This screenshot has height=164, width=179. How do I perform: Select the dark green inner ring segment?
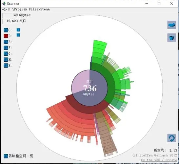click(x=109, y=80)
